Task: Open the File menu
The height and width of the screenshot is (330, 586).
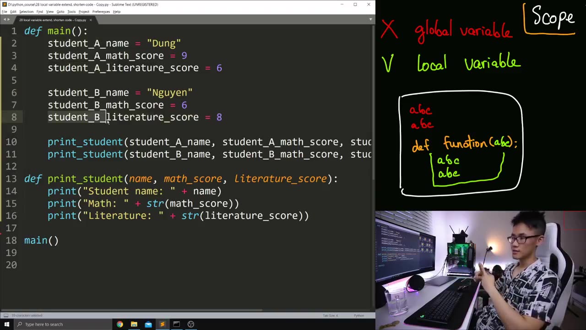Action: click(x=4, y=11)
